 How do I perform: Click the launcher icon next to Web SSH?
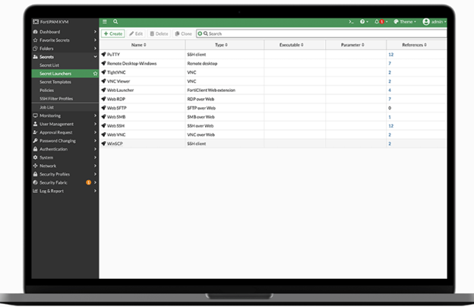tap(103, 126)
